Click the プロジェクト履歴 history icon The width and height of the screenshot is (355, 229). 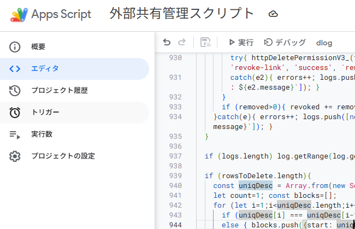click(15, 91)
